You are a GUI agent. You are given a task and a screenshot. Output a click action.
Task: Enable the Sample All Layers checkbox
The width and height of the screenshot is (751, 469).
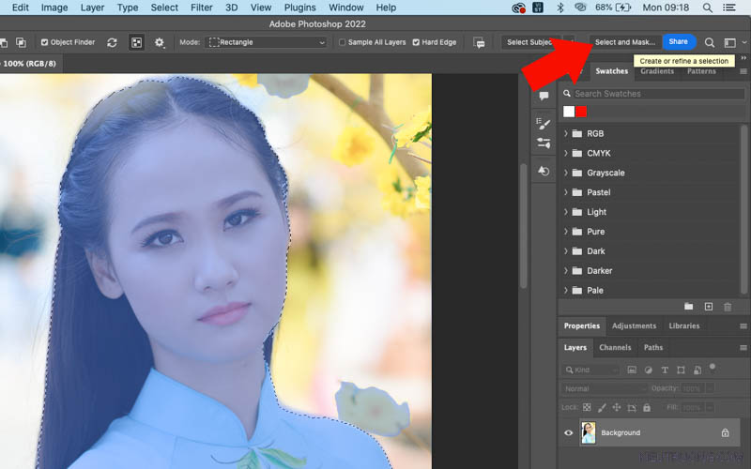[x=342, y=42]
